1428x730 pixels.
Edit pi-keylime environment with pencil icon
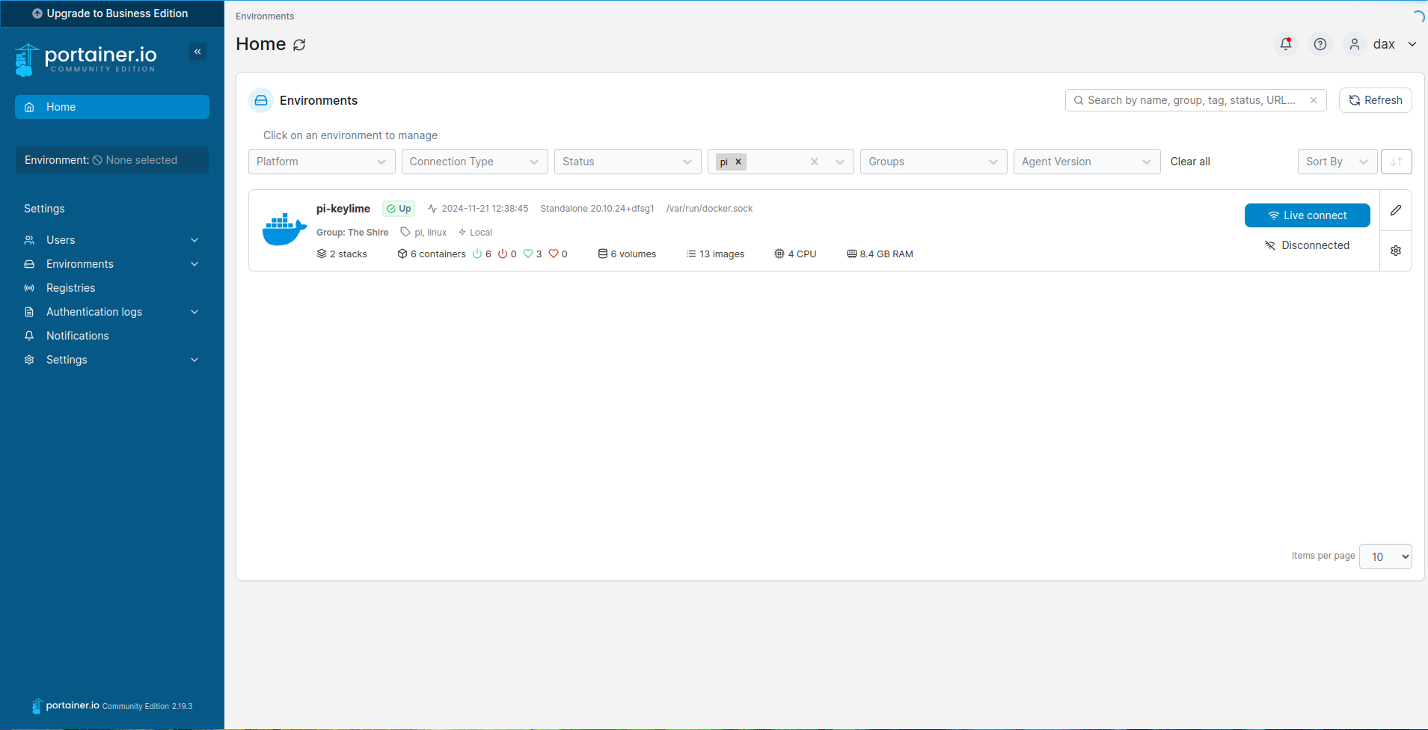(x=1396, y=210)
